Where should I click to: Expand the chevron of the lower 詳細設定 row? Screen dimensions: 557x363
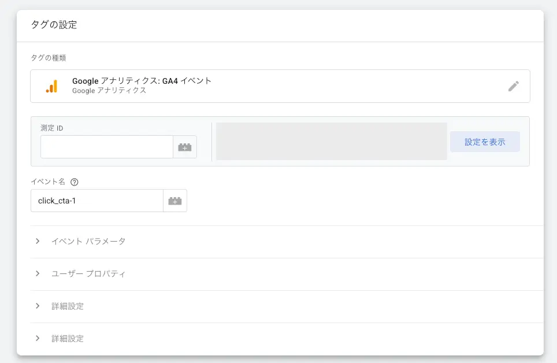coord(38,338)
